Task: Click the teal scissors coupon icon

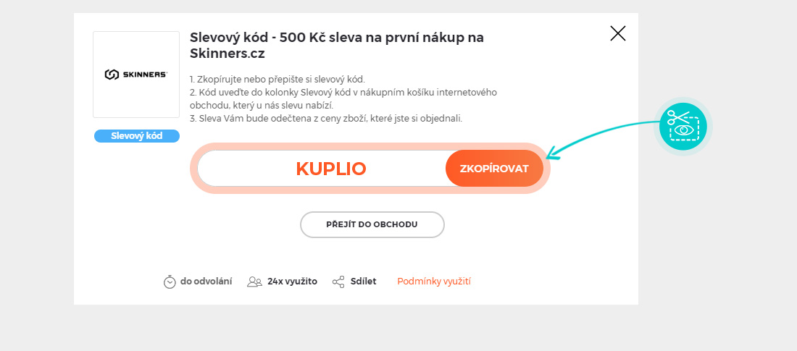Action: tap(683, 126)
